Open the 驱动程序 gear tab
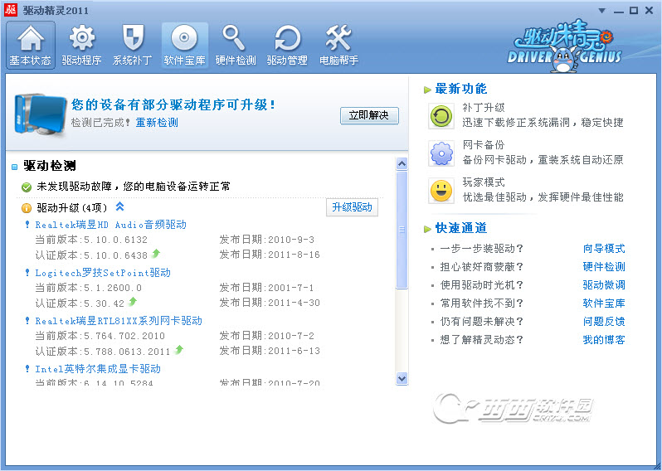662x471 pixels. tap(81, 45)
